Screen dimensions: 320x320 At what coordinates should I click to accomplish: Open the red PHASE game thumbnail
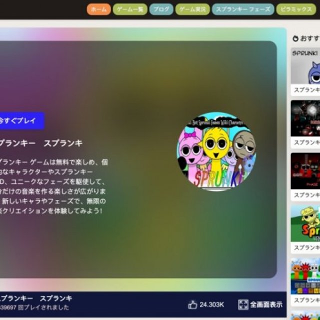coord(305,171)
